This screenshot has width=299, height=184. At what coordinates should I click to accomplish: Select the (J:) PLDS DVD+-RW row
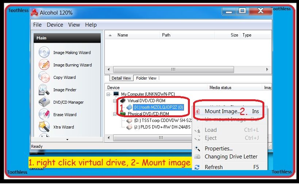click(162, 127)
